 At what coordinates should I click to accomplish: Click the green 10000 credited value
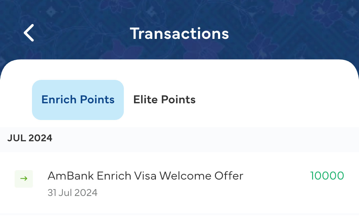click(x=327, y=176)
